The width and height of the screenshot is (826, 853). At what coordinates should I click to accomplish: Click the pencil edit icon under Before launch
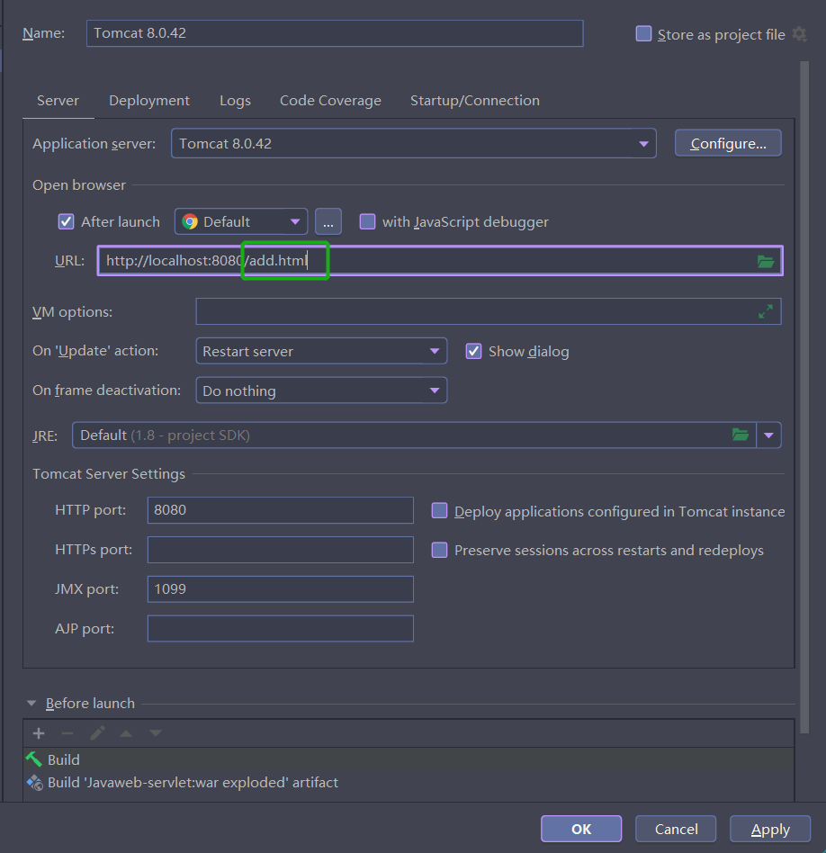[x=97, y=733]
